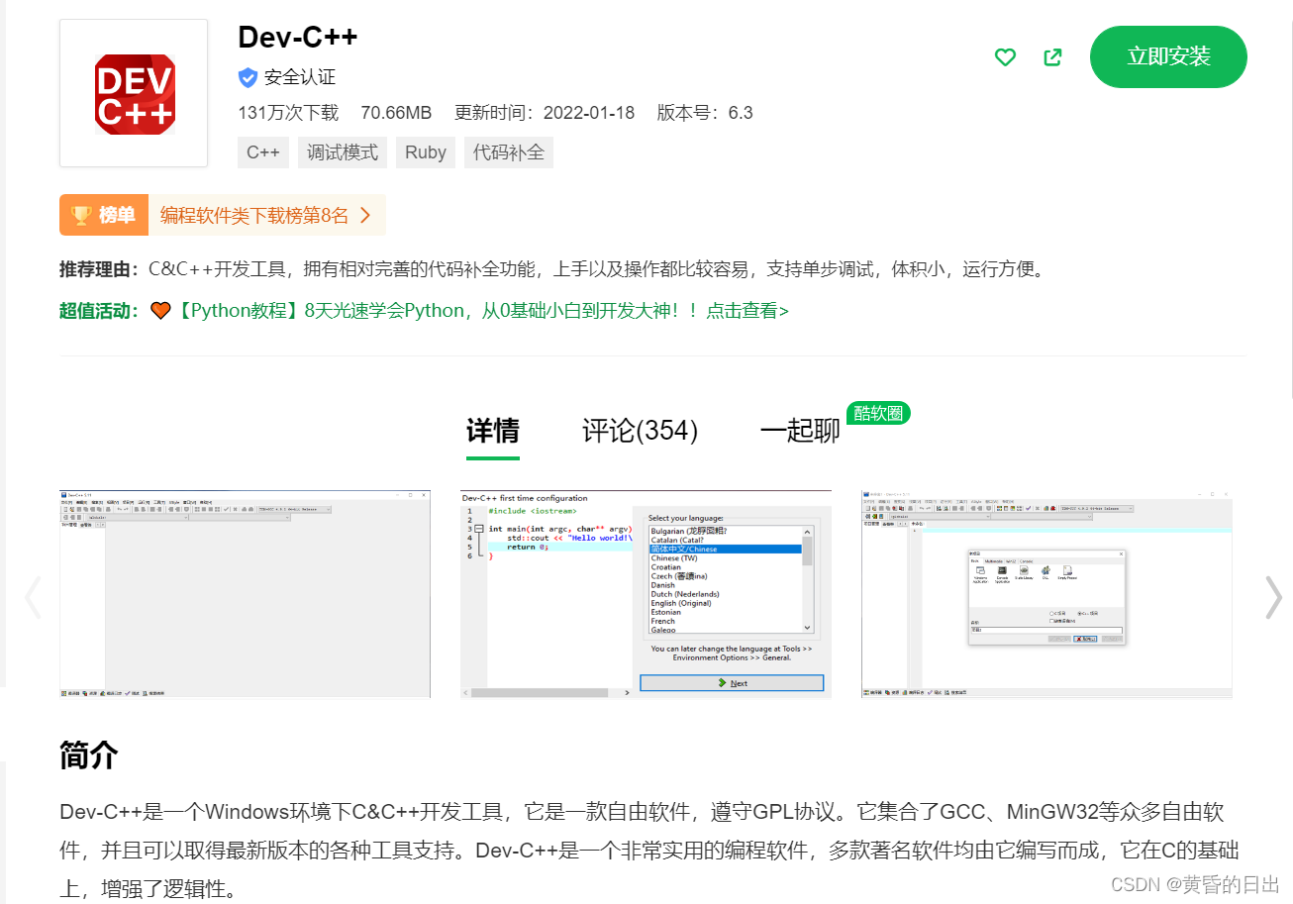
Task: Select the C++ tag
Action: tap(263, 152)
